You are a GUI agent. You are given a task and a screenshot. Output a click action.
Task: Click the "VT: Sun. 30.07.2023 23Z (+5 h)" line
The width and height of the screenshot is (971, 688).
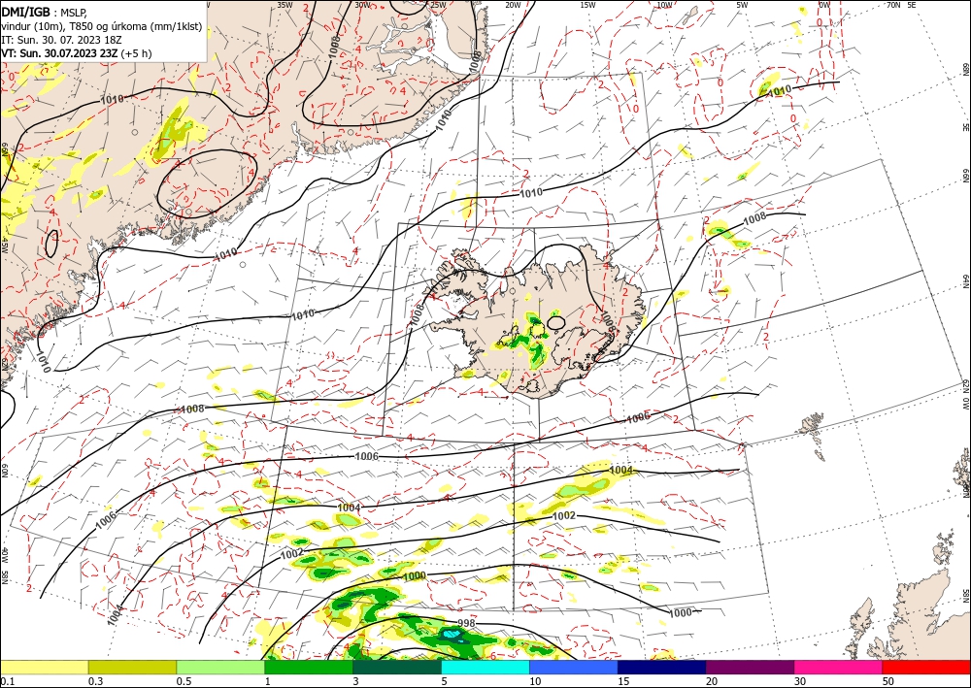[76, 53]
